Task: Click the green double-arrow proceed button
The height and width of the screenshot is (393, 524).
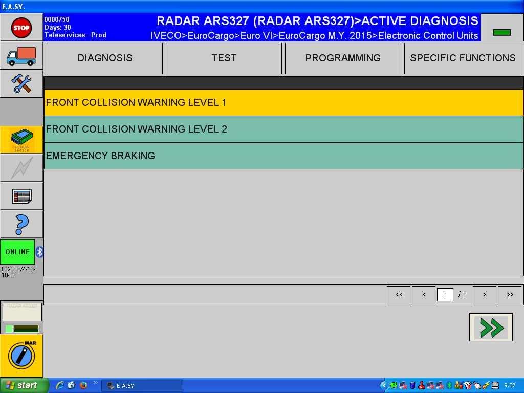Action: [491, 327]
